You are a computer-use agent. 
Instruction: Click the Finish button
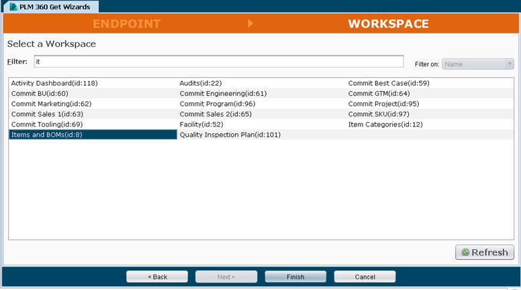[x=295, y=277]
